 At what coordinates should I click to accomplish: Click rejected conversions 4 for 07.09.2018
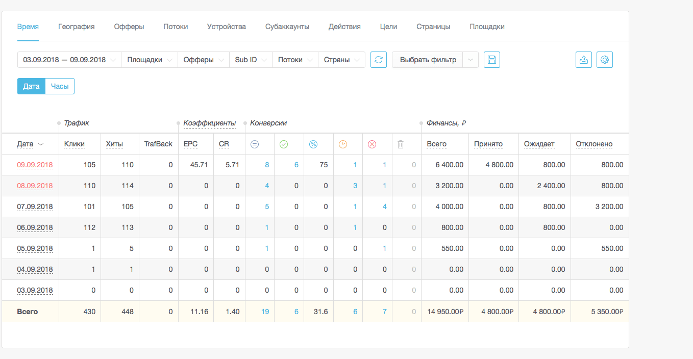coord(384,207)
